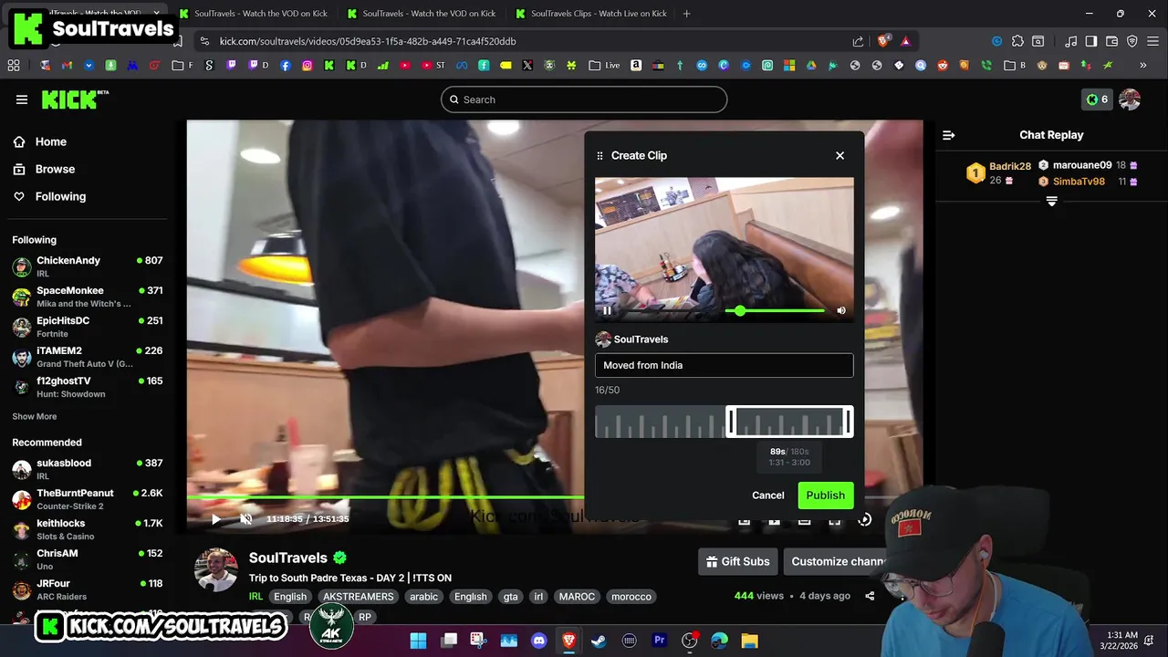Switch to SoulTravels Clips browser tab
Screen dimensions: 1168x657
pos(590,14)
